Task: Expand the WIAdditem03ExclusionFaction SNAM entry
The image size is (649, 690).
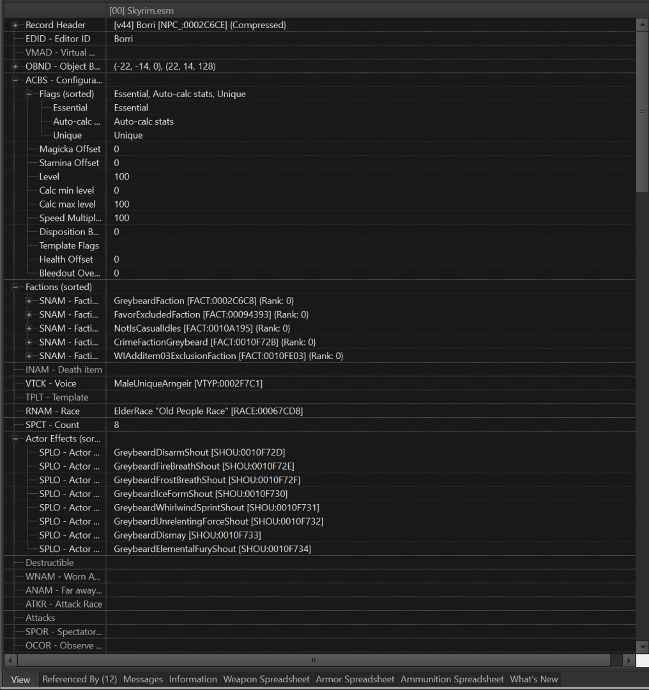Action: (29, 356)
